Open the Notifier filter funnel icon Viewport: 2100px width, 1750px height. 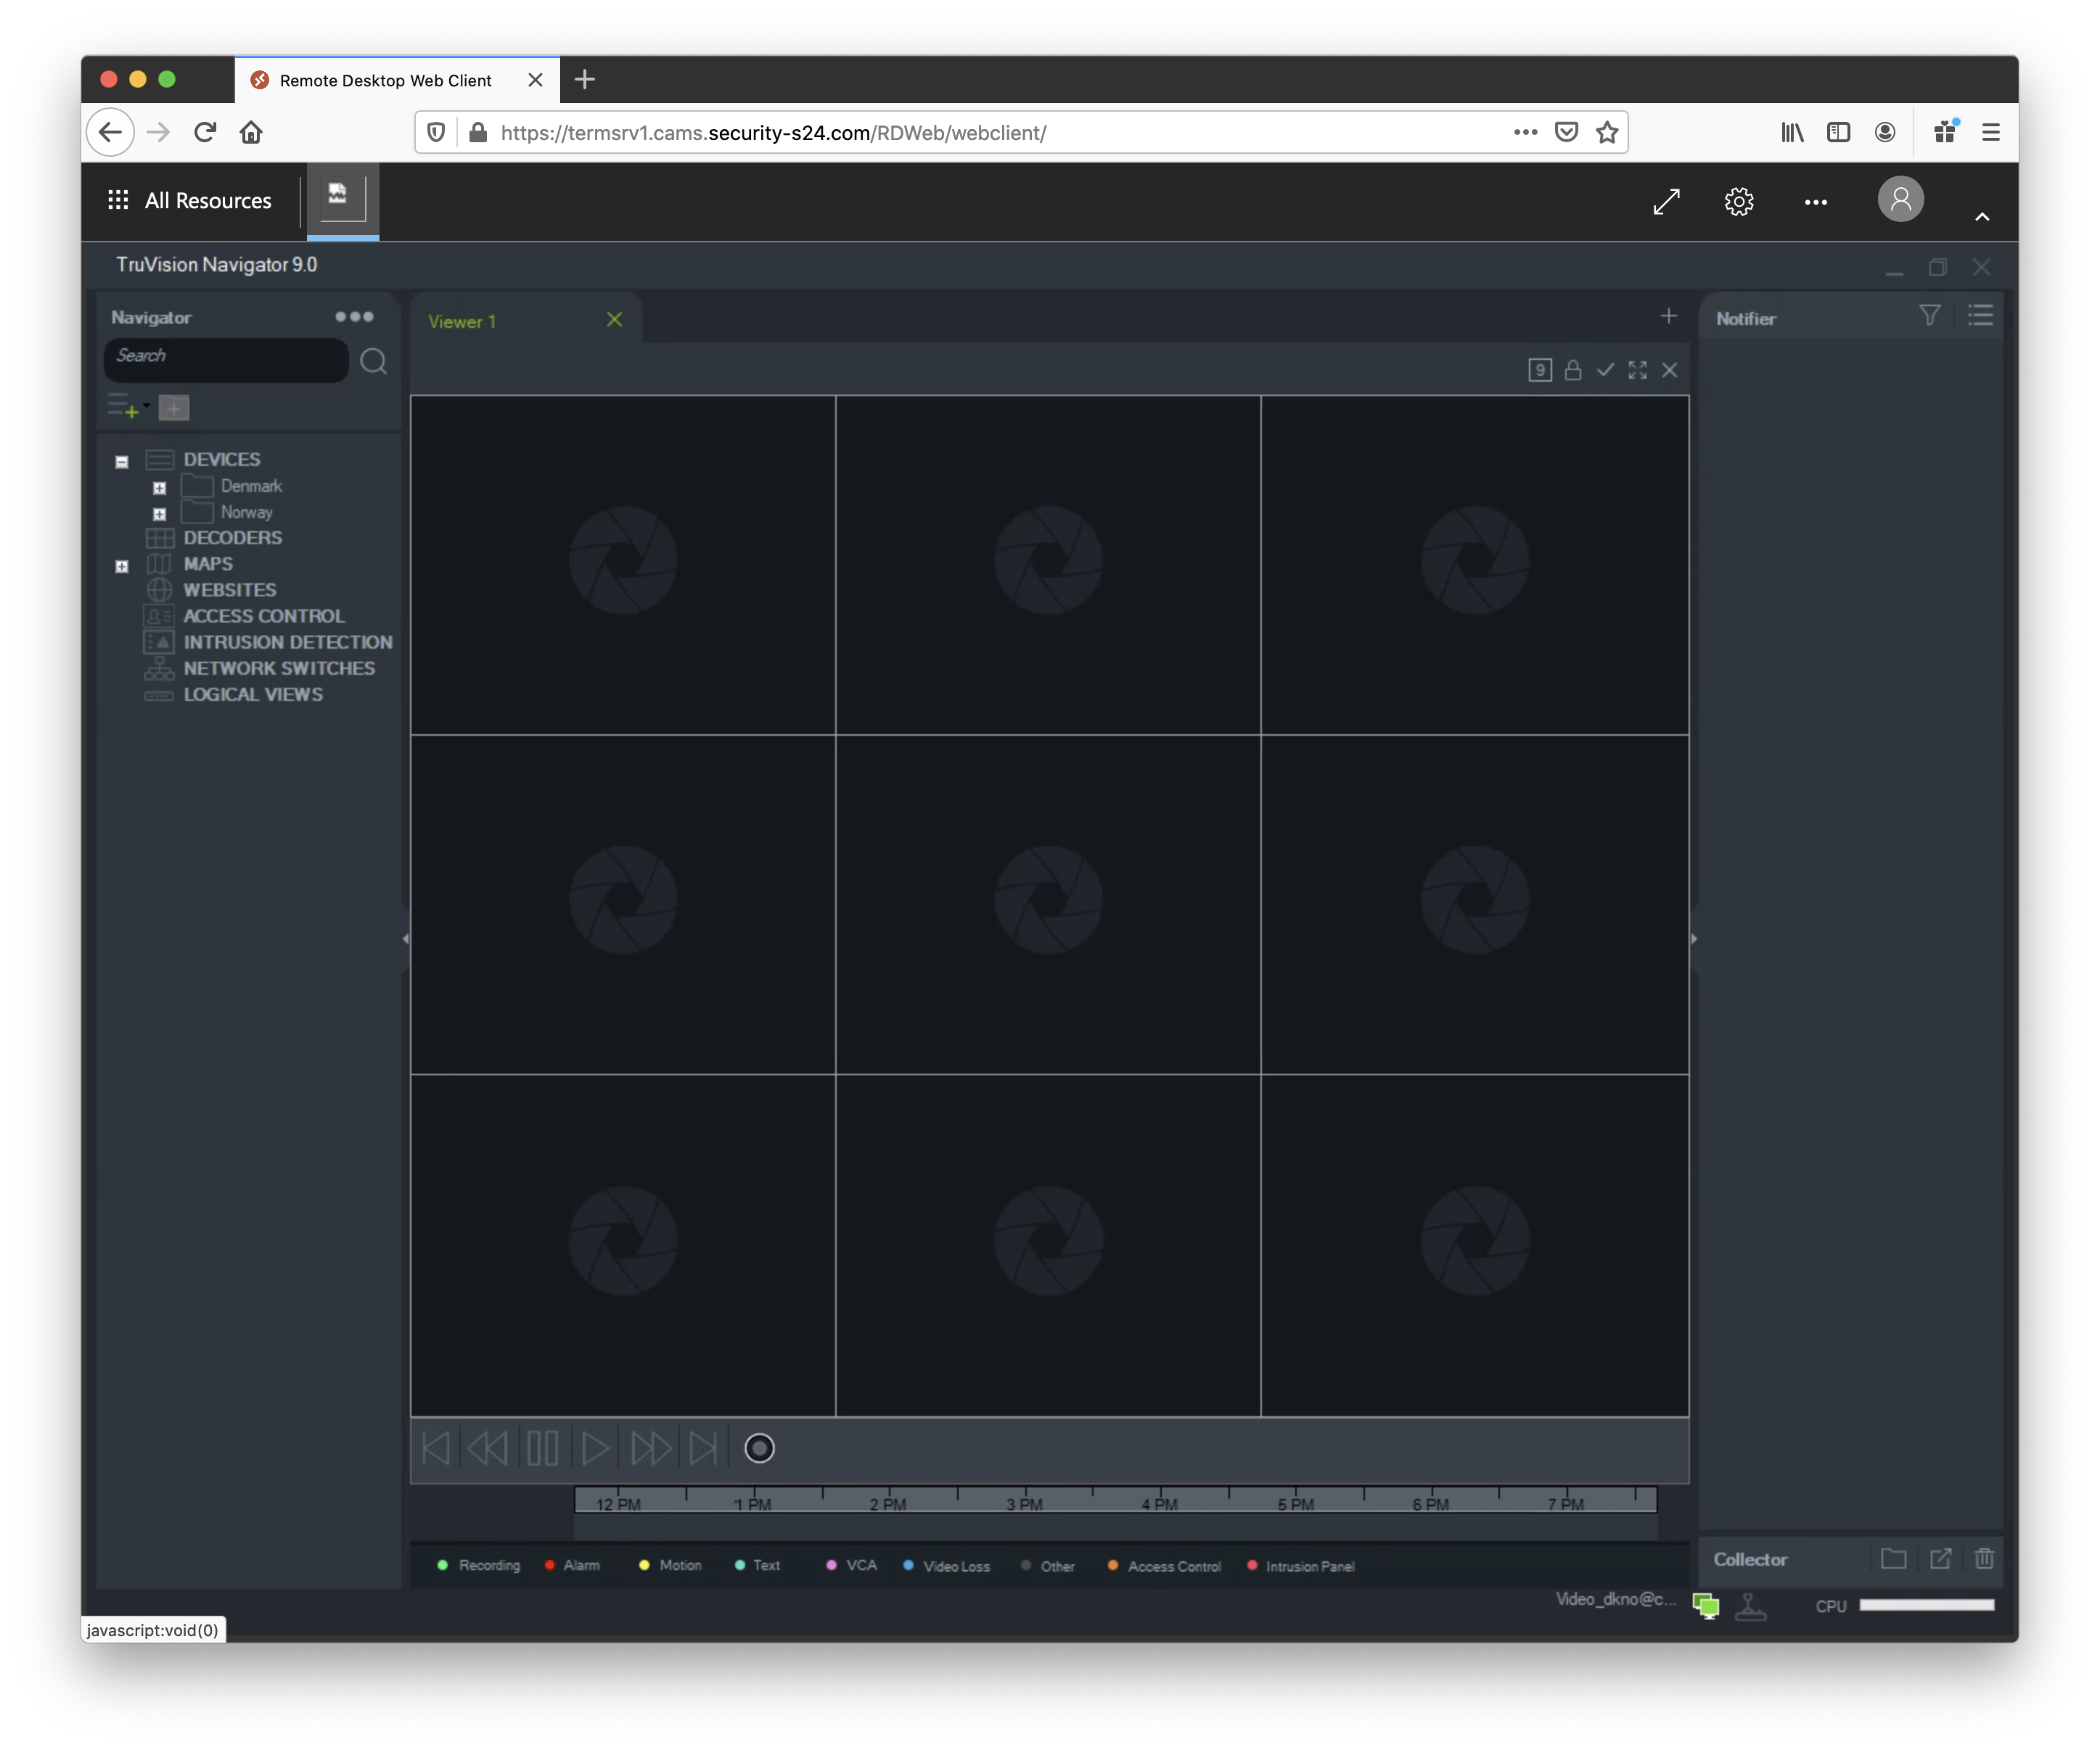point(1929,316)
